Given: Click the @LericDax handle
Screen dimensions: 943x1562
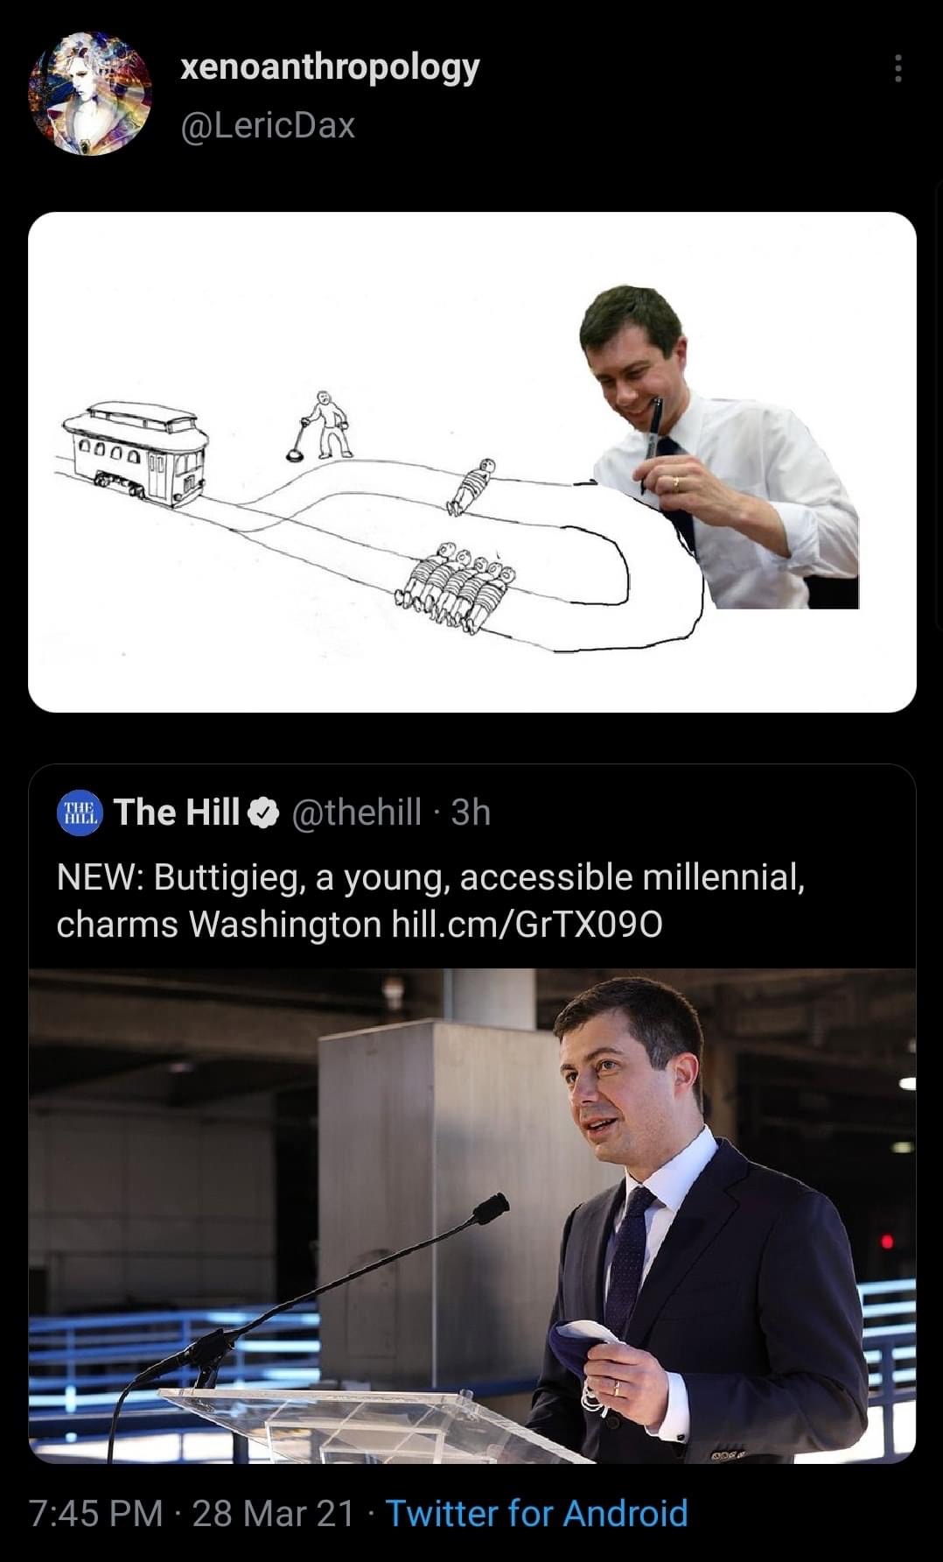Looking at the screenshot, I should pos(268,126).
